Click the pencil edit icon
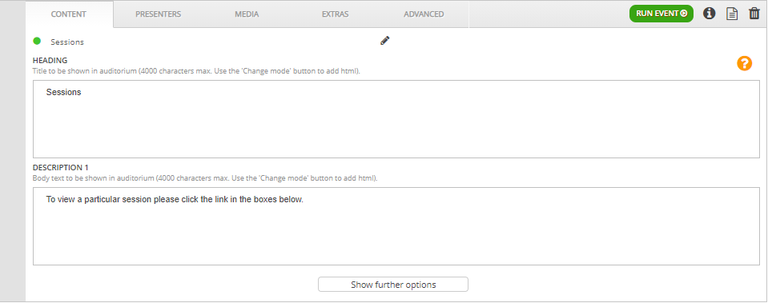The image size is (768, 303). [x=385, y=41]
